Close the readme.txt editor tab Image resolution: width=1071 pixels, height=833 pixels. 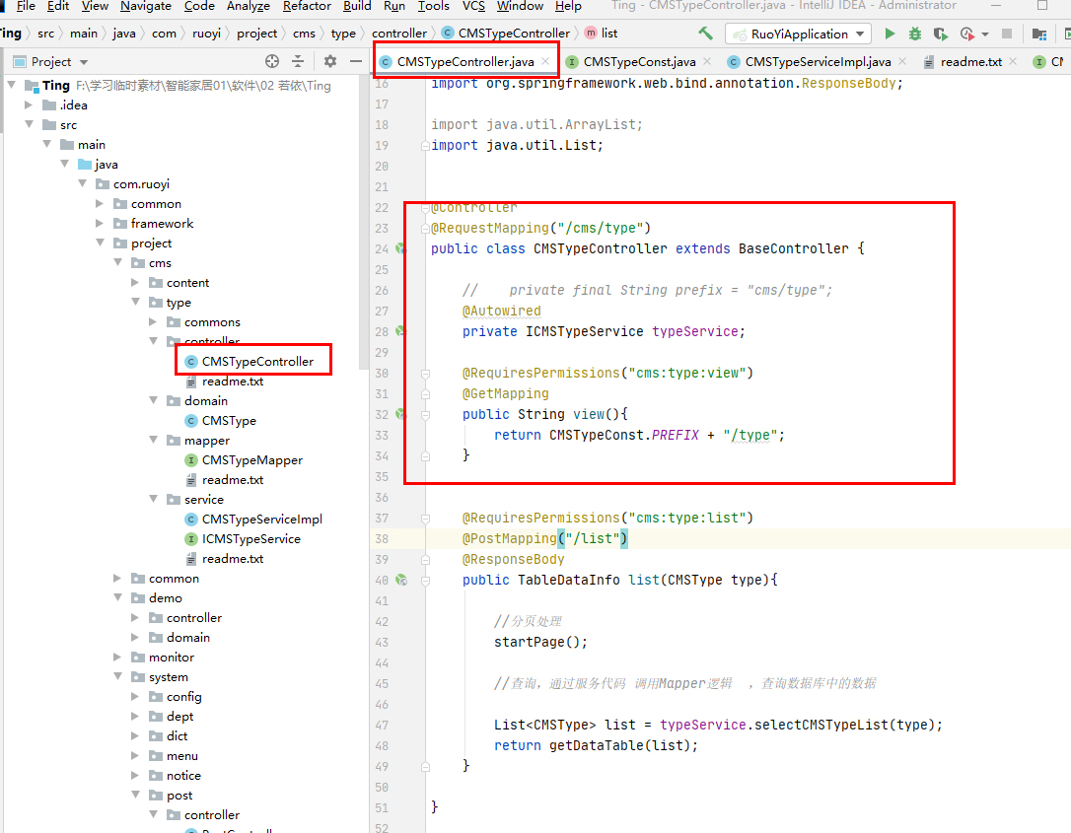pyautogui.click(x=1013, y=61)
